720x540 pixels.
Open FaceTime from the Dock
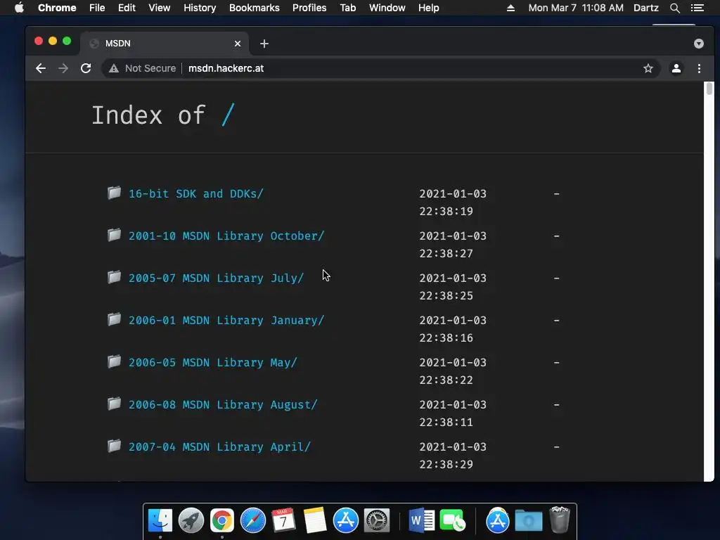click(452, 520)
